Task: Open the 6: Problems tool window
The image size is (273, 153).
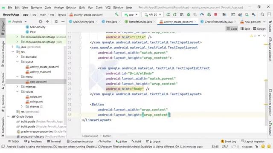Action: point(33,142)
